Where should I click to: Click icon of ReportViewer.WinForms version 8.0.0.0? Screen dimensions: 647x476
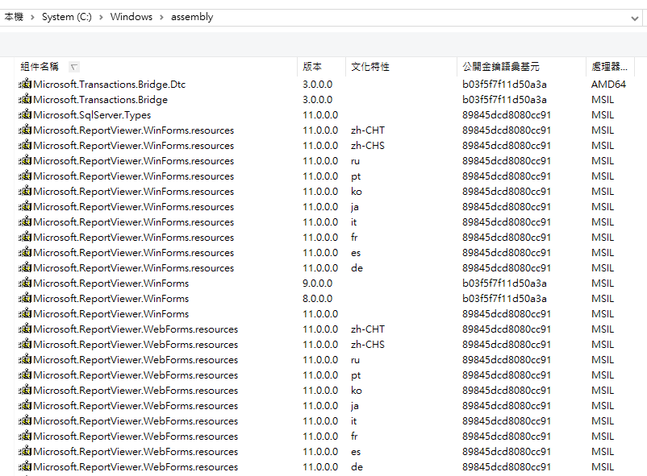(25, 299)
